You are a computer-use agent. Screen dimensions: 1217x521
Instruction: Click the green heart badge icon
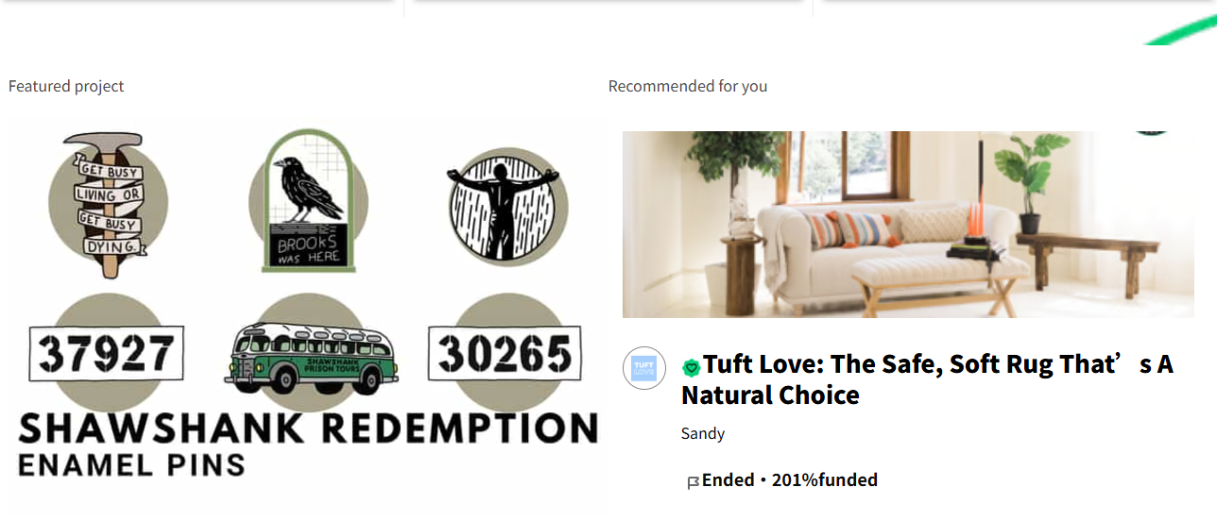(691, 368)
